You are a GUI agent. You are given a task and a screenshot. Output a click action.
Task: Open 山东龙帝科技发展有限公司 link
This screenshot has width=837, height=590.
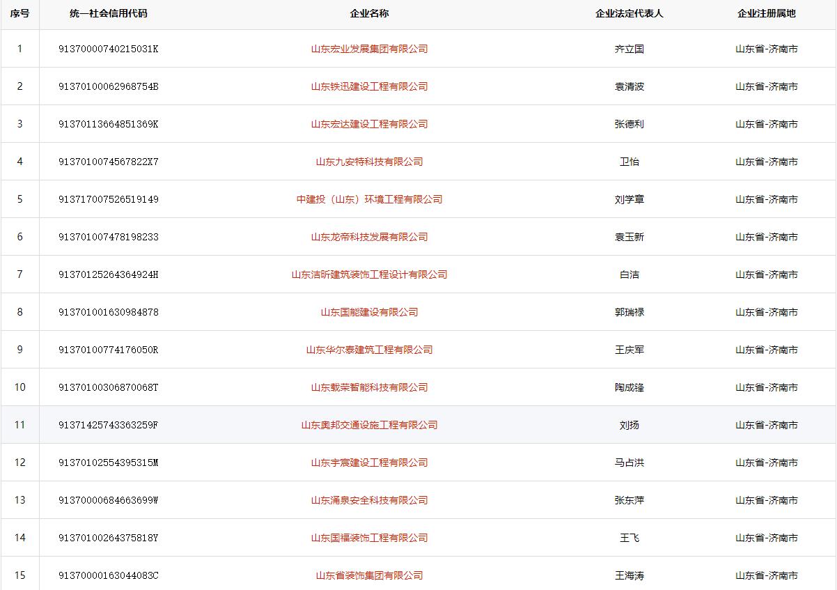pos(369,237)
